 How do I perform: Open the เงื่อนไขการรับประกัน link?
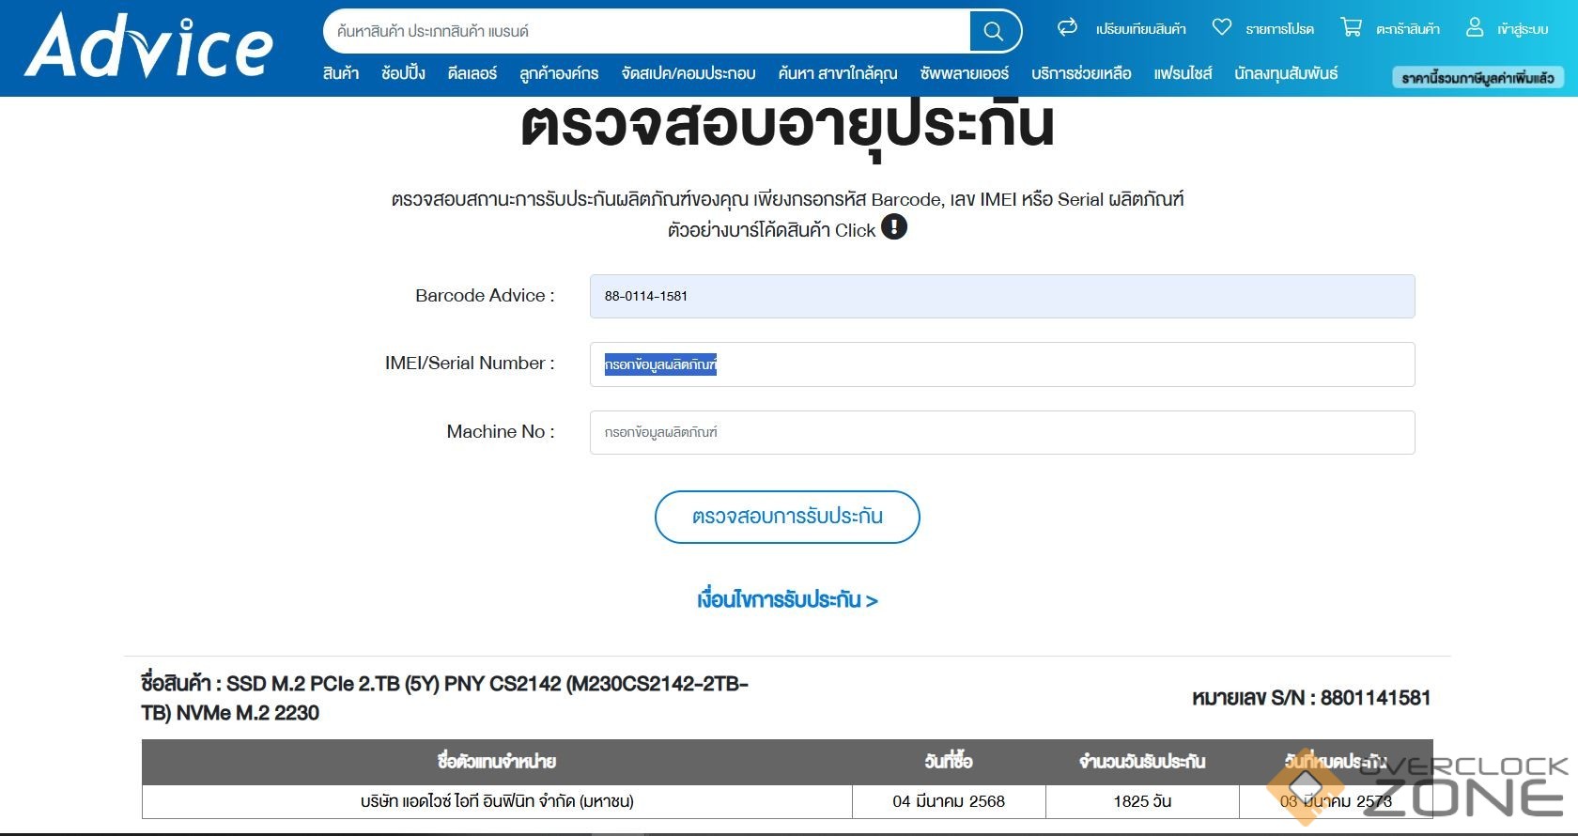pos(787,599)
